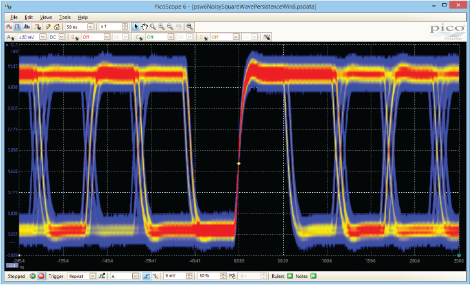Click the Rulers button

point(282,276)
